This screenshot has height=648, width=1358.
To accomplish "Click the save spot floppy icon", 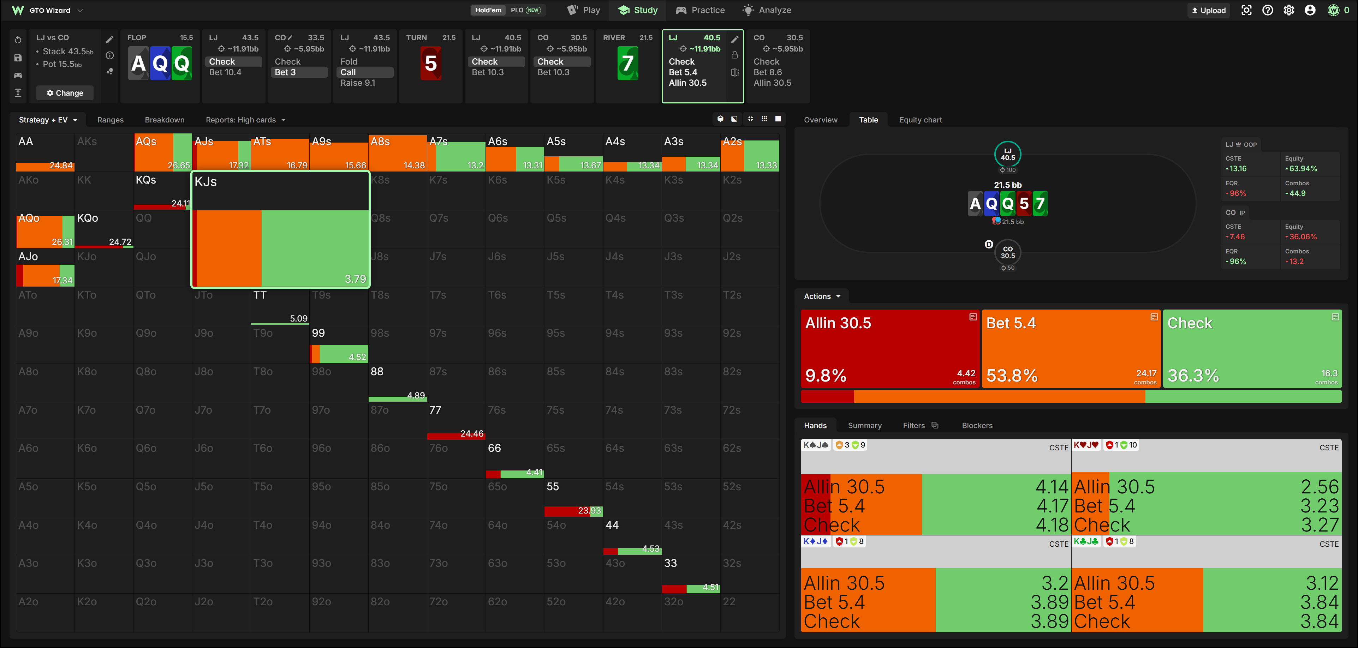I will click(18, 58).
